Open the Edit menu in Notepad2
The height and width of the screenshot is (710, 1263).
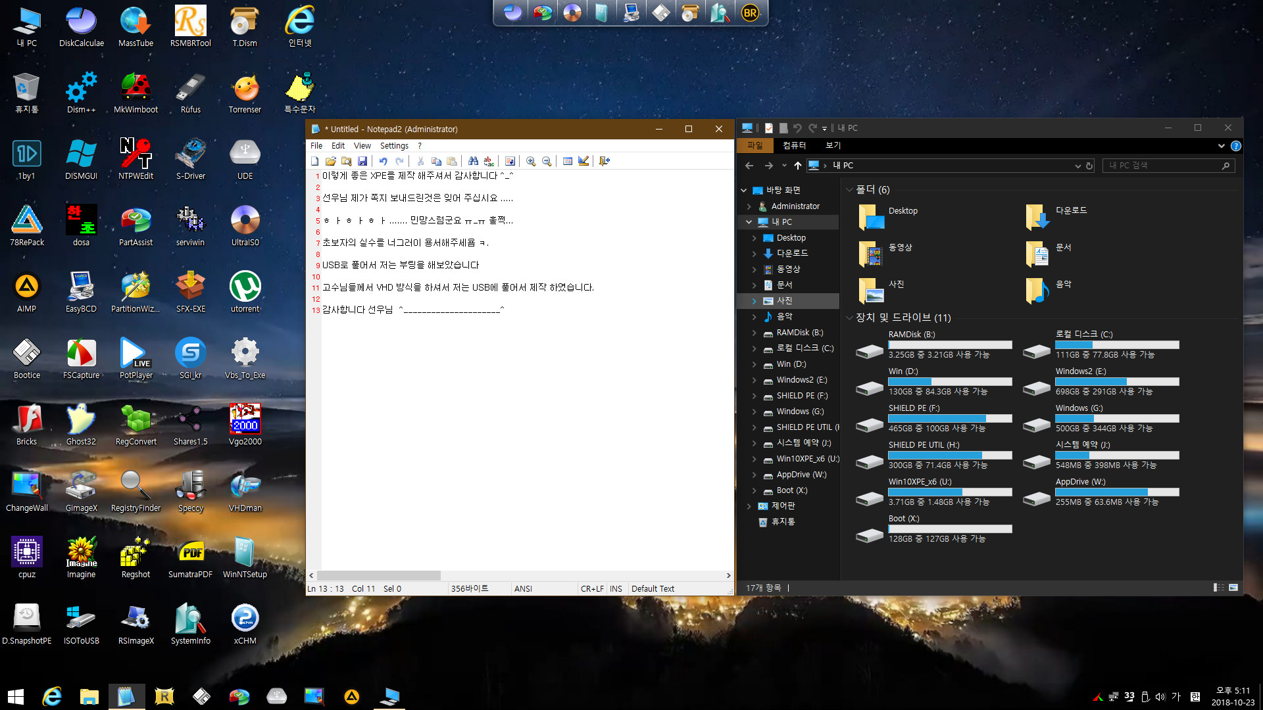[338, 146]
